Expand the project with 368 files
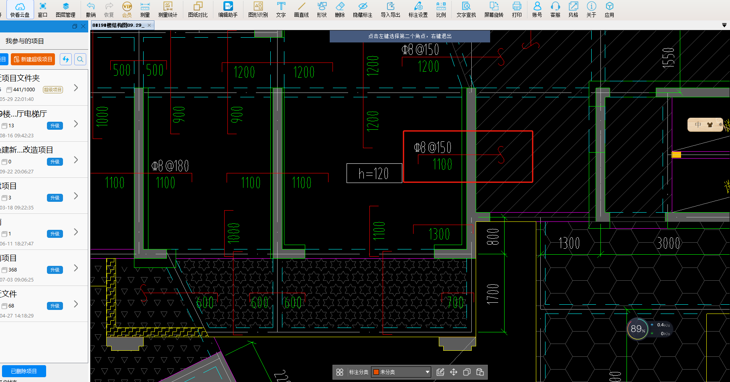This screenshot has width=730, height=382. (76, 268)
